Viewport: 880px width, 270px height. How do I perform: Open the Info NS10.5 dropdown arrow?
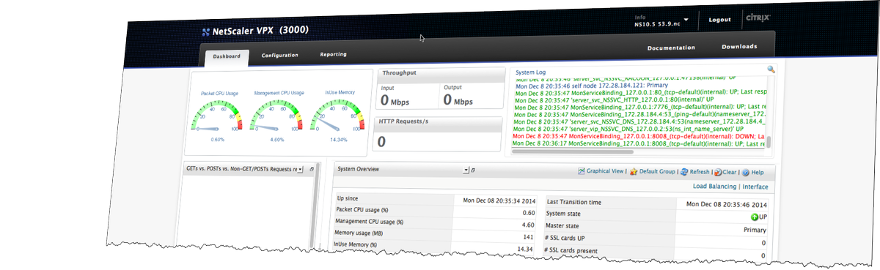[x=686, y=19]
